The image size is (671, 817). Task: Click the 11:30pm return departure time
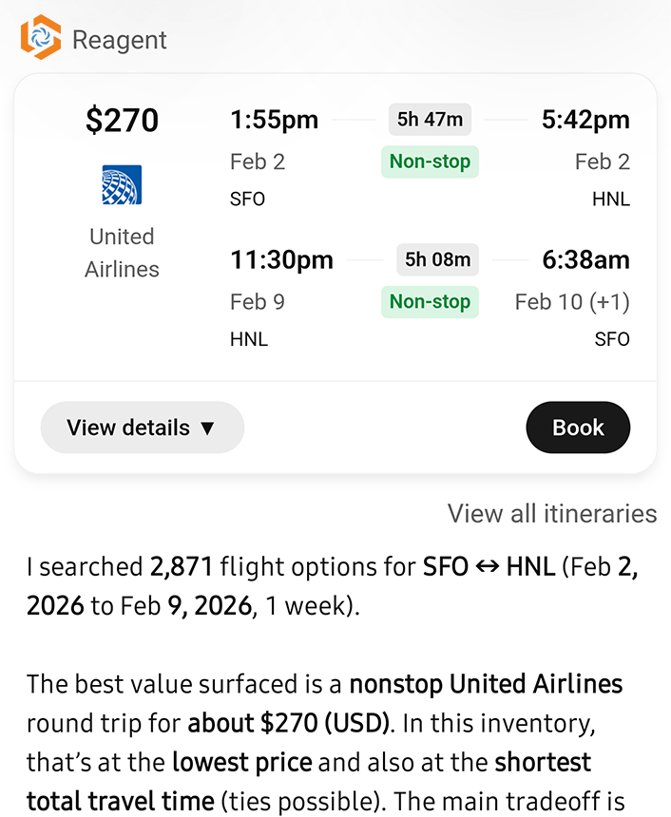click(281, 259)
